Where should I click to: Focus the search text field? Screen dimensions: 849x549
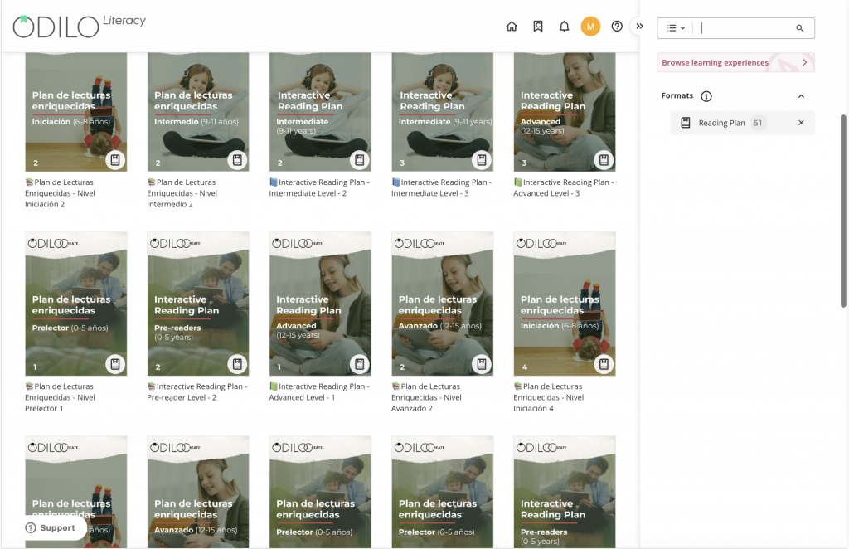point(745,28)
